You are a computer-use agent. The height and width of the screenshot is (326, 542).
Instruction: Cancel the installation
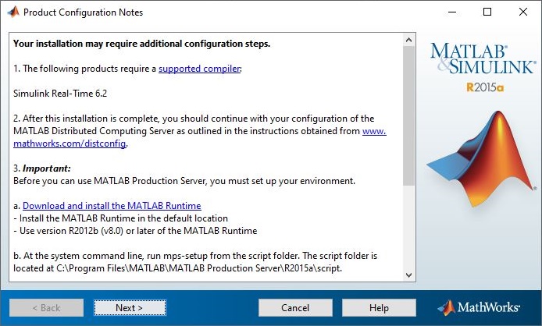coord(295,307)
